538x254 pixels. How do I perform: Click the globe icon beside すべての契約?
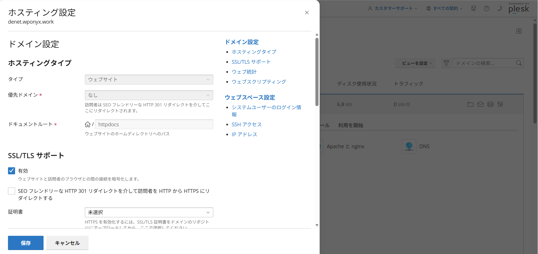pyautogui.click(x=428, y=9)
